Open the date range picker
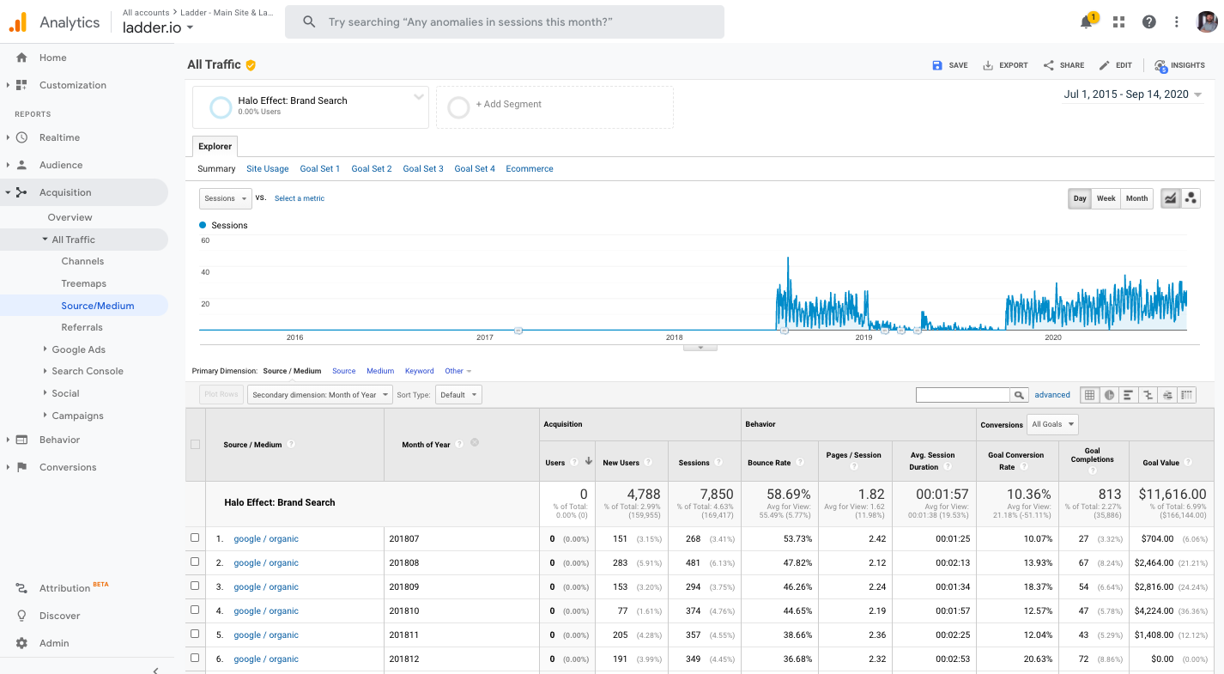 coord(1133,94)
